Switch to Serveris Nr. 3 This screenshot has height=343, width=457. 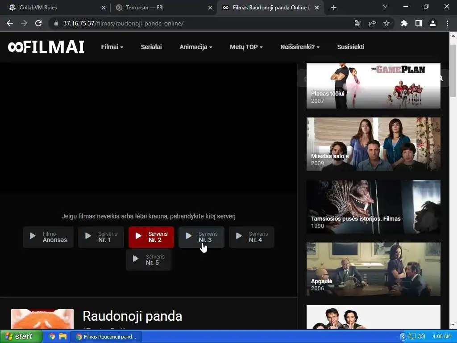click(x=201, y=237)
